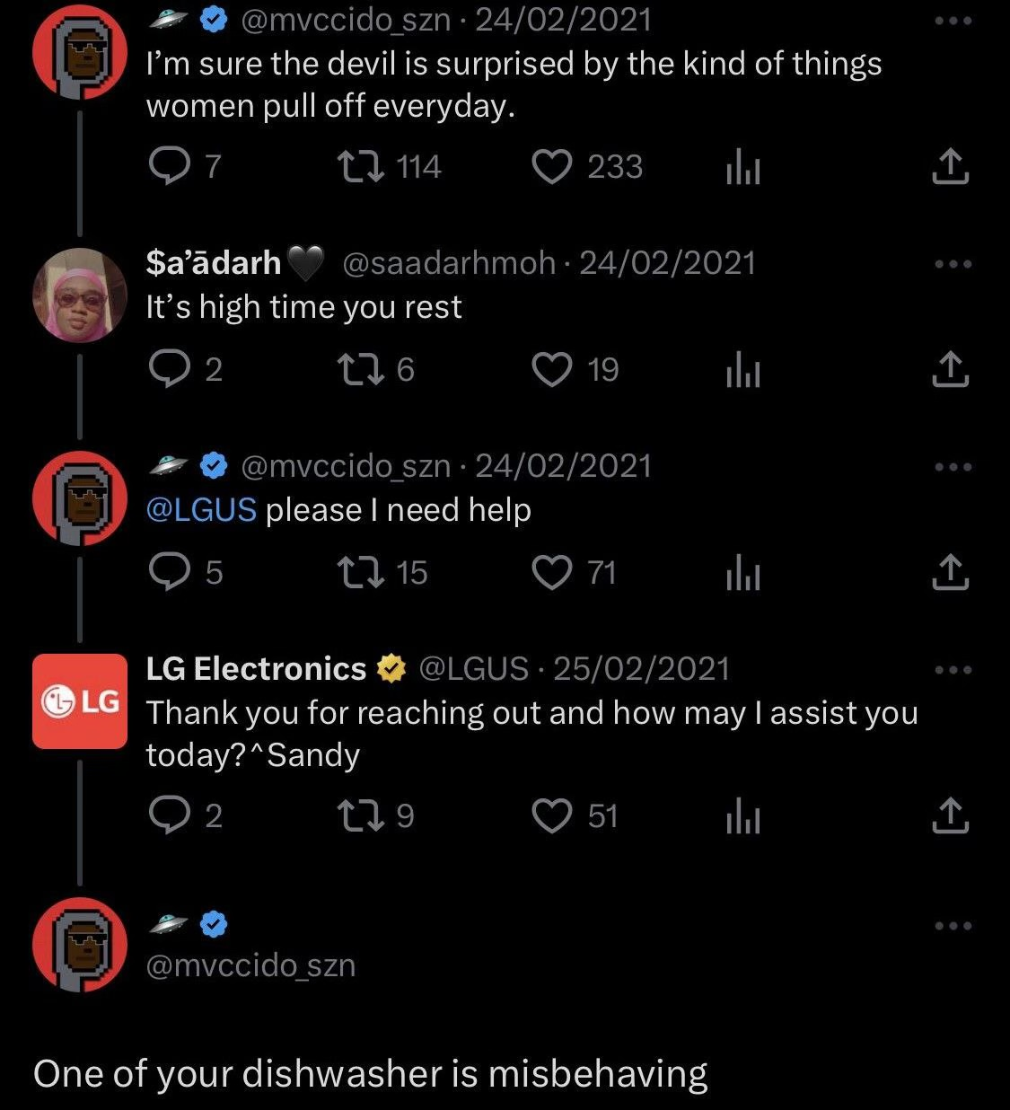The height and width of the screenshot is (1110, 1010).
Task: View analytics on LG Electronics tweet
Action: tap(743, 815)
